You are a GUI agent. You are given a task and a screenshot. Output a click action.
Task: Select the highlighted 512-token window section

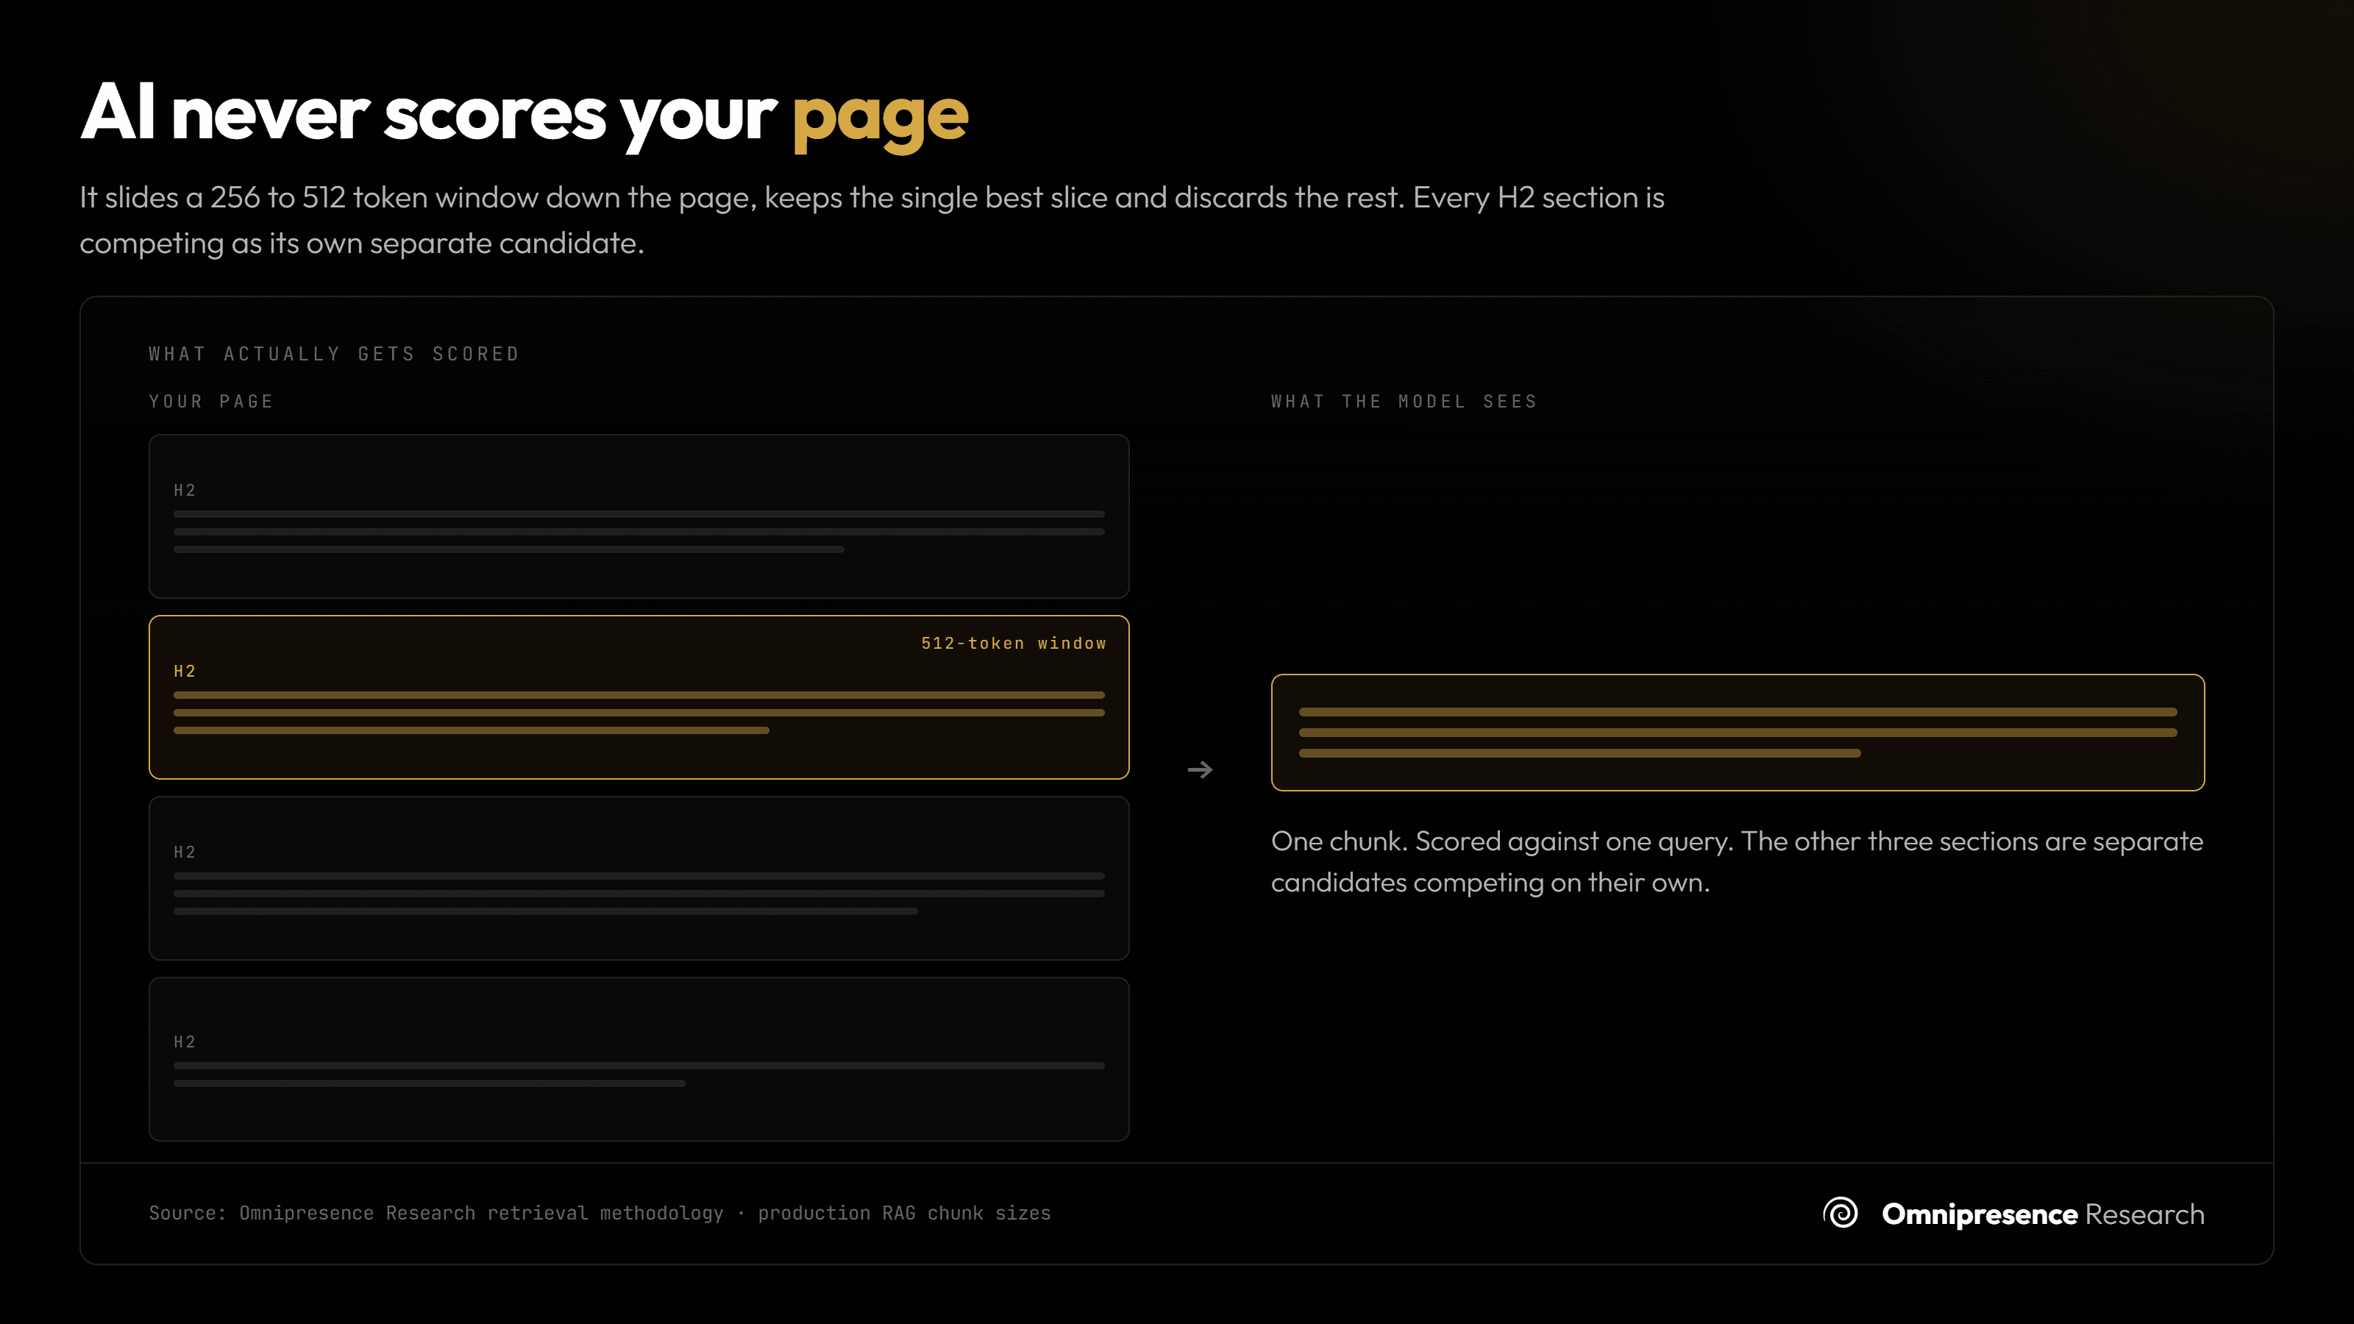[639, 697]
